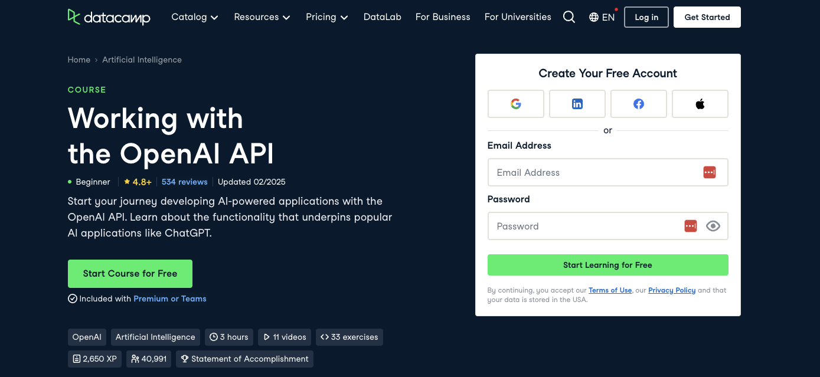Screen dimensions: 820x377
Task: Click Start Course for Free
Action: (130, 273)
